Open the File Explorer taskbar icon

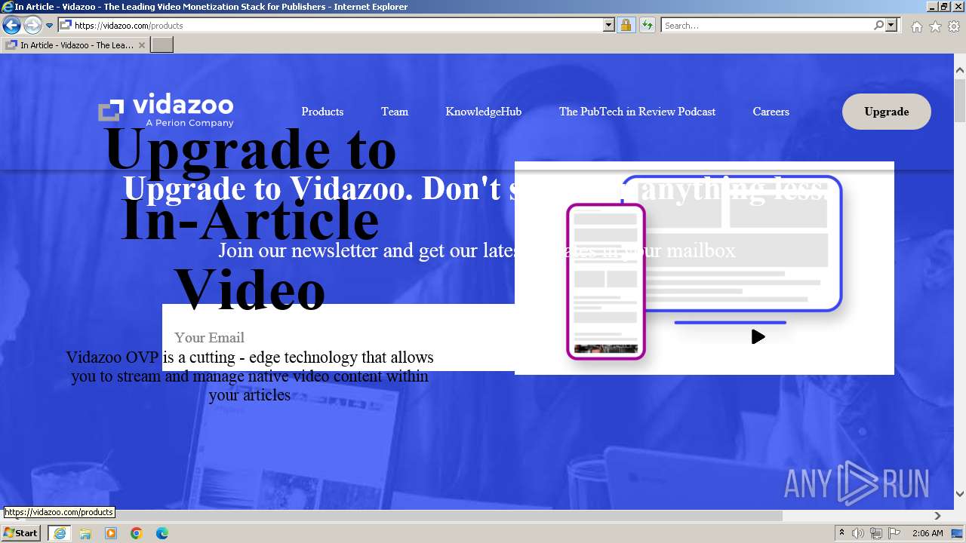[x=85, y=533]
